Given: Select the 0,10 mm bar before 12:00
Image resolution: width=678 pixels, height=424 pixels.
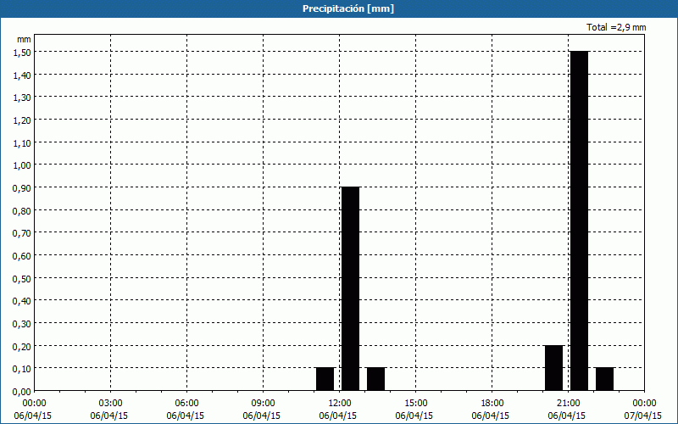Looking at the screenshot, I should coord(325,379).
